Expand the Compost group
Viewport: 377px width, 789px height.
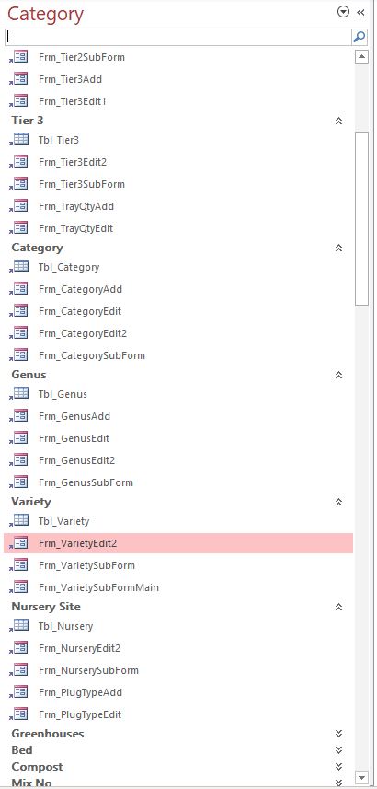tap(338, 767)
